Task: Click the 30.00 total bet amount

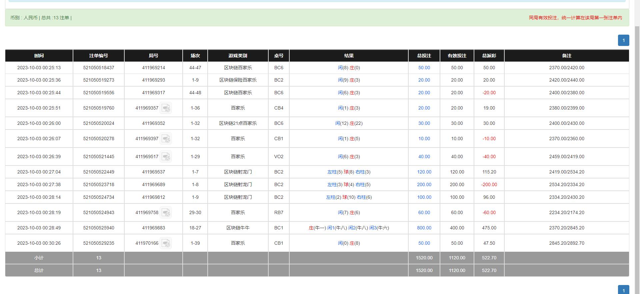Action: coord(424,123)
